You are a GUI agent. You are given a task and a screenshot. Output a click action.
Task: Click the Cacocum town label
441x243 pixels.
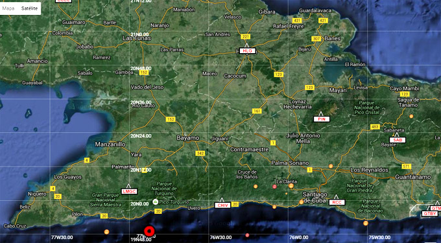tap(235, 76)
